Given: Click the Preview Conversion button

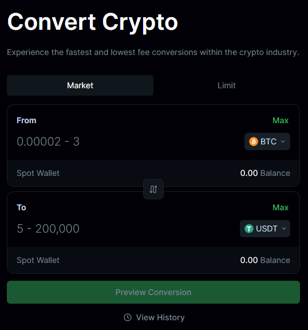Looking at the screenshot, I should (153, 292).
